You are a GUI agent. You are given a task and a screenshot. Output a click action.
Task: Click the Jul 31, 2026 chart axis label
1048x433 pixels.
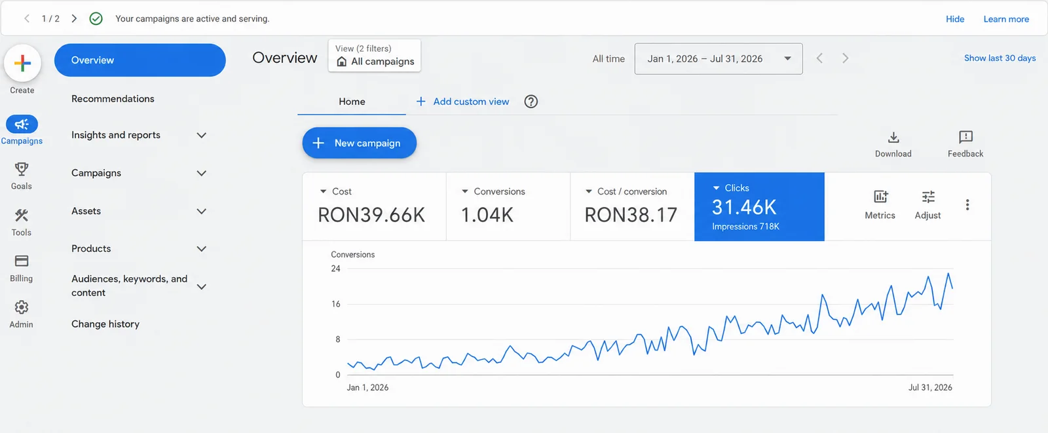point(930,388)
